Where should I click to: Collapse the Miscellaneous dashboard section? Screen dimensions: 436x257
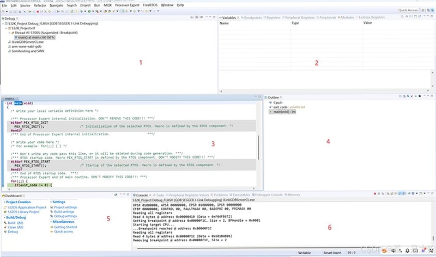51,222
